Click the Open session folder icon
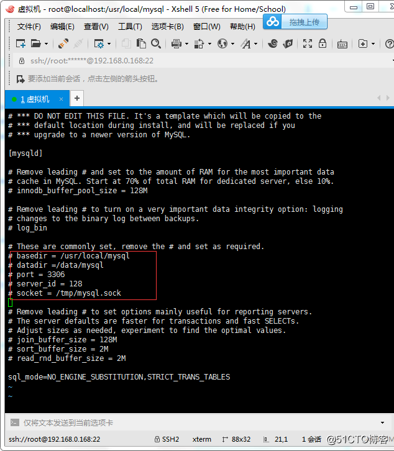The height and width of the screenshot is (451, 394). coord(35,43)
